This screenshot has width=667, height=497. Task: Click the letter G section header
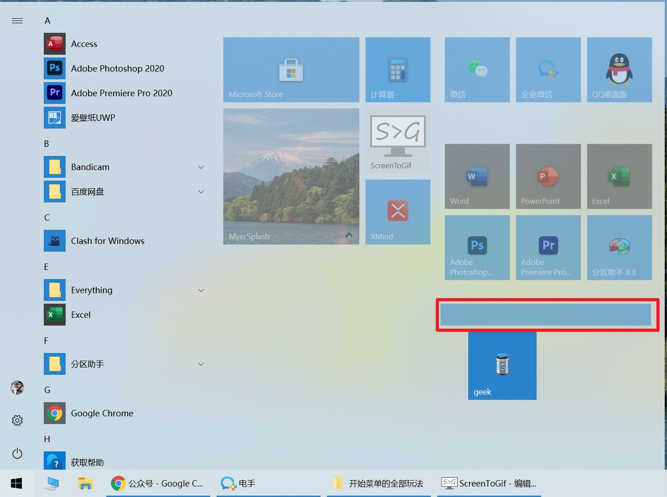pos(47,390)
